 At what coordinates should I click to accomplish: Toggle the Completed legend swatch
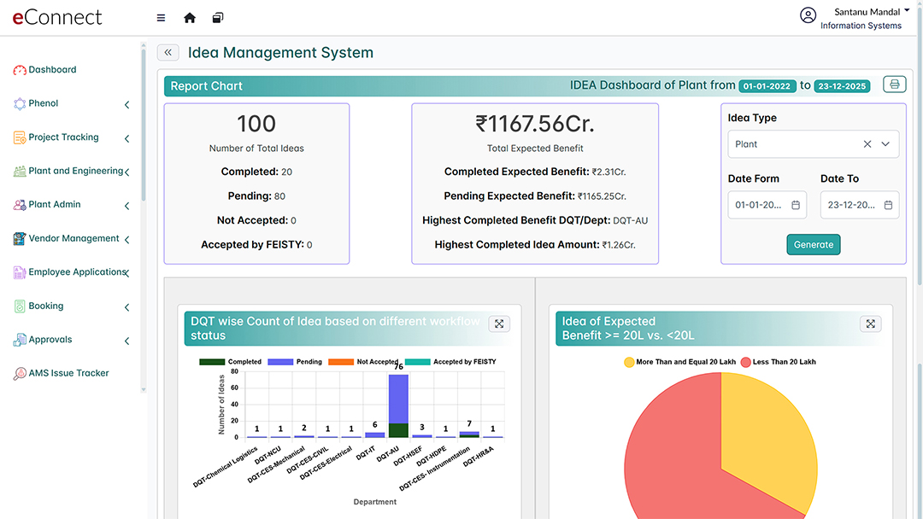click(x=212, y=361)
